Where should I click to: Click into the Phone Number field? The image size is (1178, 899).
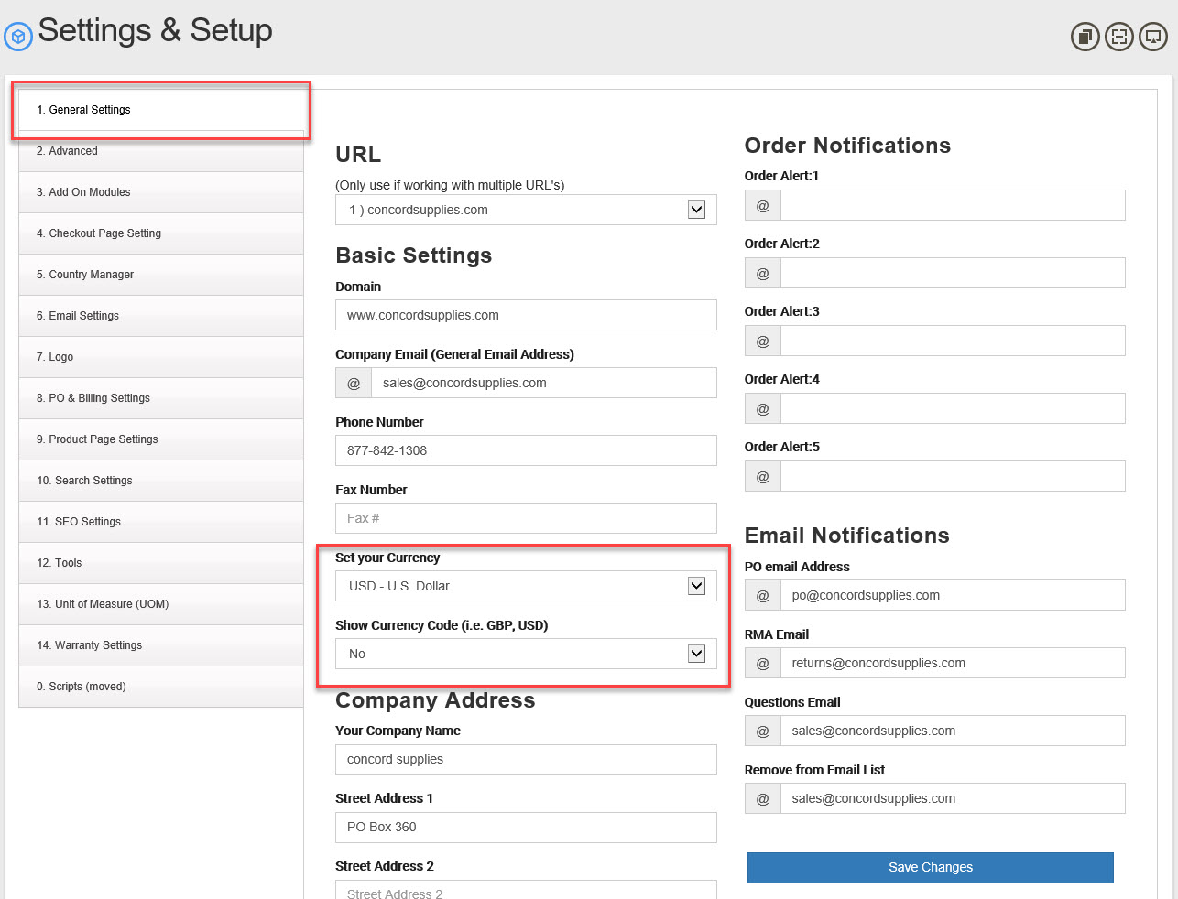point(526,450)
